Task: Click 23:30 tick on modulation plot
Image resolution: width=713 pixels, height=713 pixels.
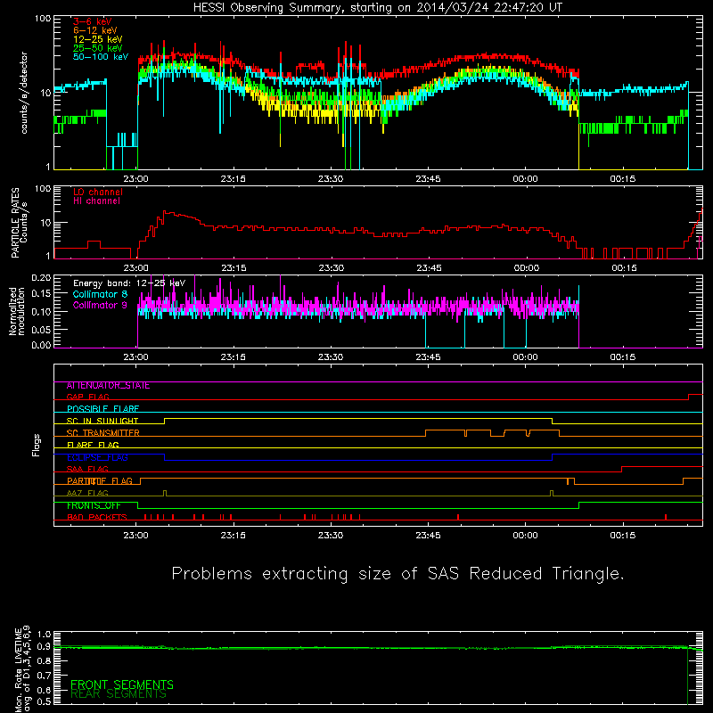Action: pyautogui.click(x=331, y=357)
